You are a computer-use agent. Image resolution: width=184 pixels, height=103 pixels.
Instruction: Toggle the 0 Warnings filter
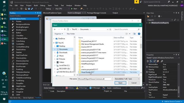point(82,88)
